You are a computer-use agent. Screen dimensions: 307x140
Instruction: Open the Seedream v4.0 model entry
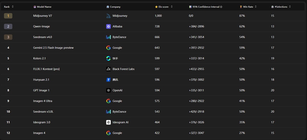coord(43,37)
